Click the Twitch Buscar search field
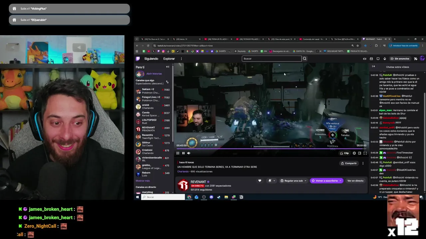This screenshot has height=239, width=426. pyautogui.click(x=272, y=59)
